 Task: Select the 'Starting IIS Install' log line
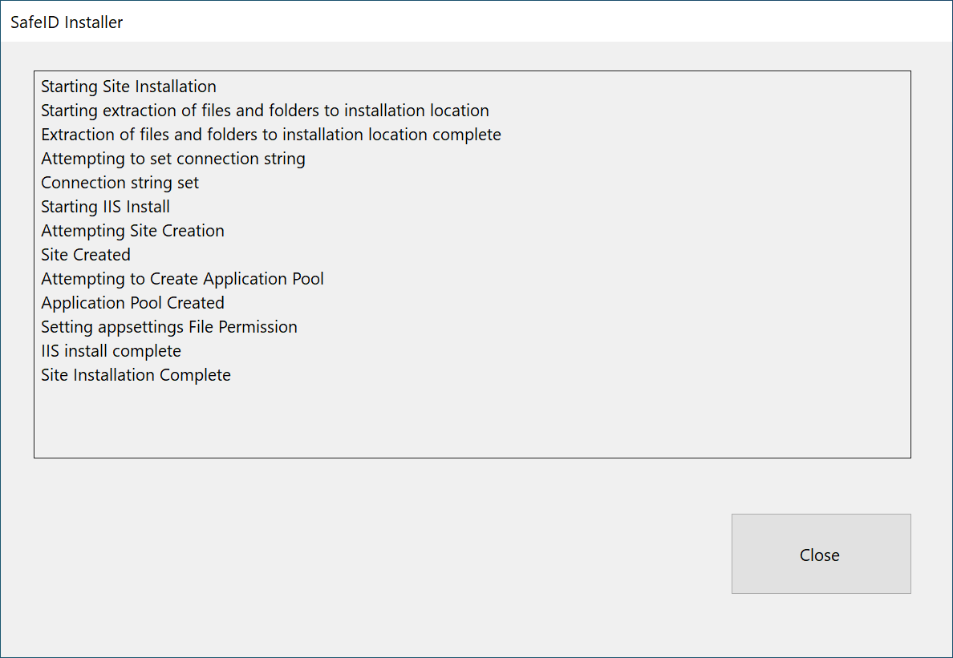[x=105, y=207]
